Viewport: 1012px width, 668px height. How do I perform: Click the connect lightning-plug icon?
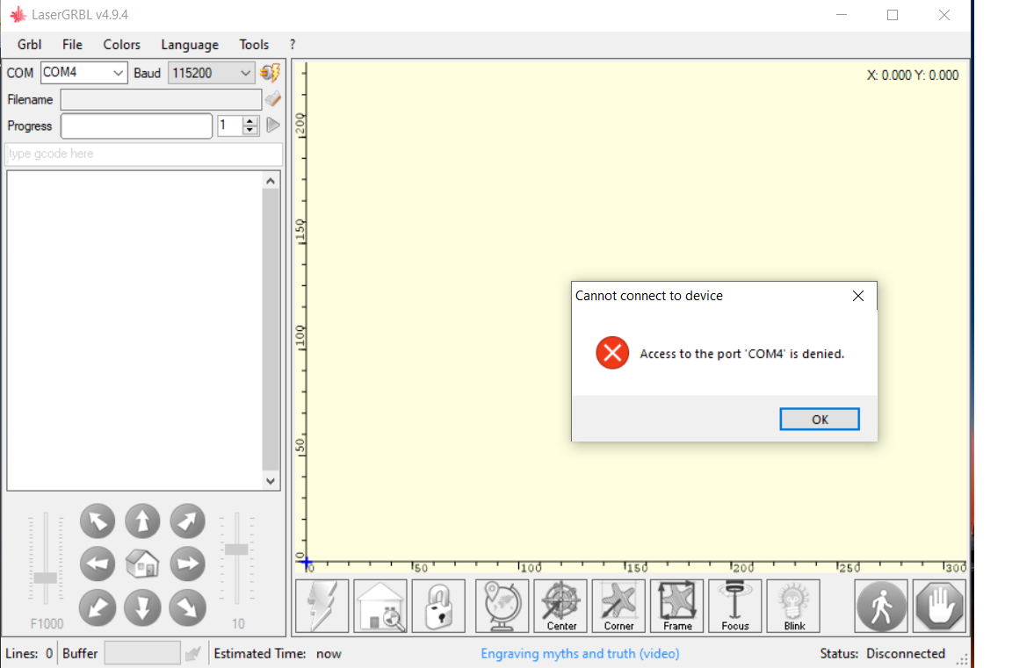point(271,72)
